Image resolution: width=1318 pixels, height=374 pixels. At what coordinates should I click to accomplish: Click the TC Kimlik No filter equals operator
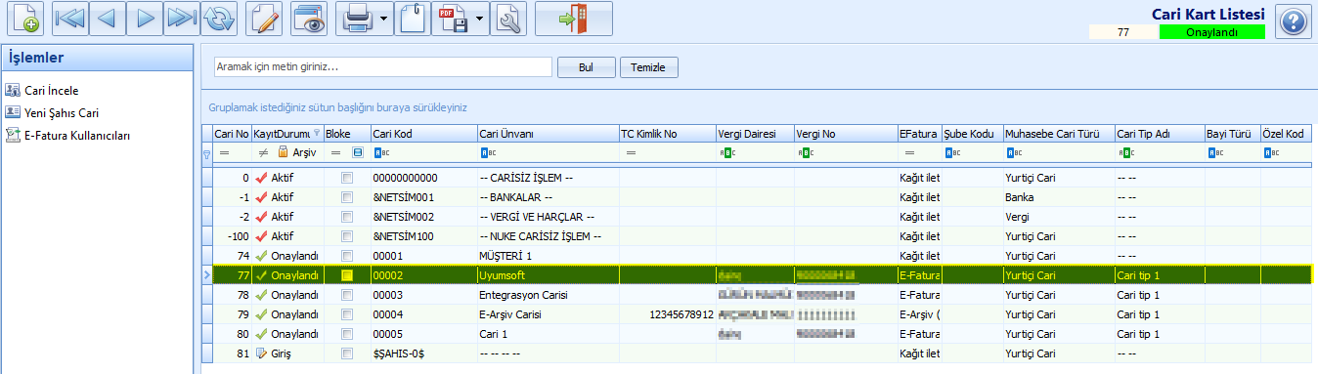[x=630, y=153]
